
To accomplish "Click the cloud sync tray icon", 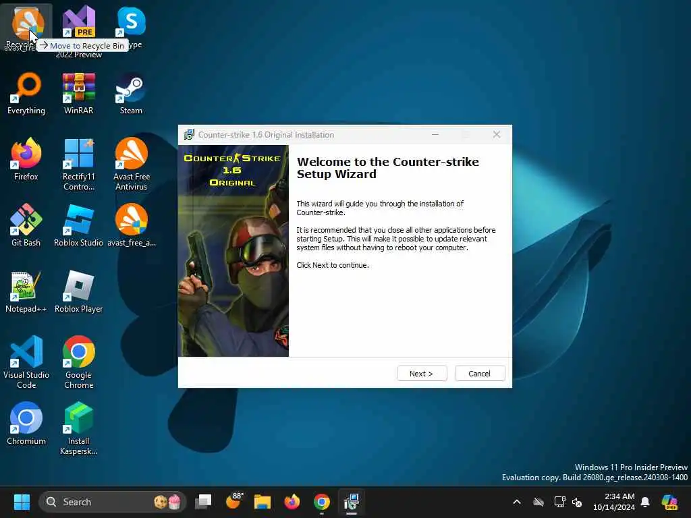I will 538,502.
